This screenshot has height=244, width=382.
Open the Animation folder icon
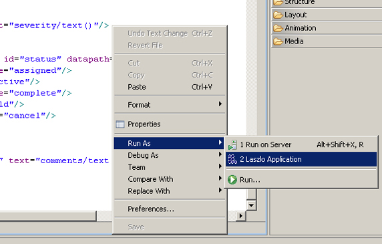click(278, 28)
